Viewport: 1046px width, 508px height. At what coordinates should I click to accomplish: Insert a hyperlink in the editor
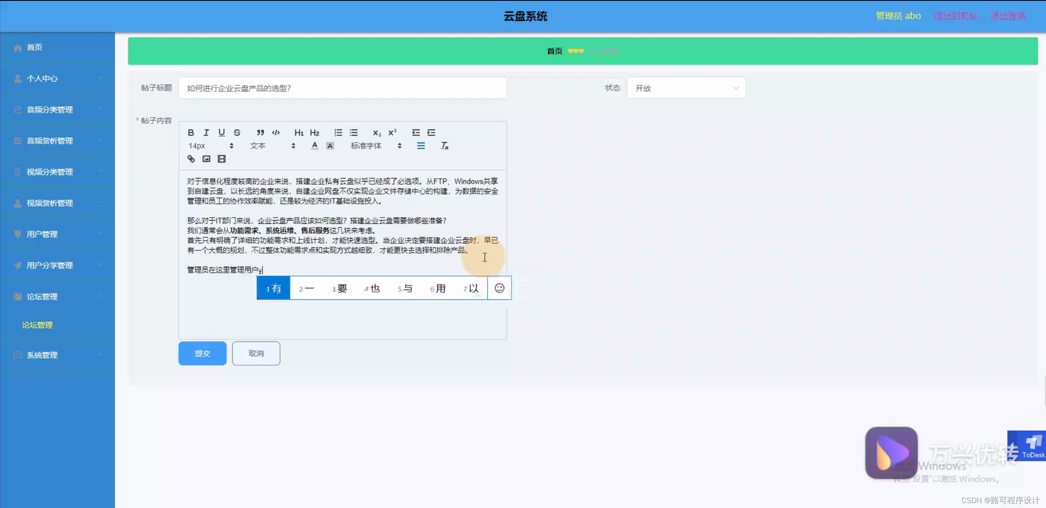click(x=191, y=158)
